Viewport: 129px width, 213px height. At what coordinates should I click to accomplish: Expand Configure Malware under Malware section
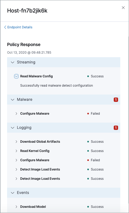(16, 114)
